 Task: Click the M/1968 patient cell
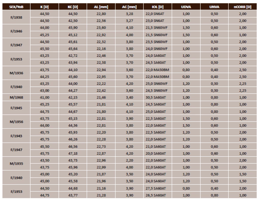tap(16, 97)
